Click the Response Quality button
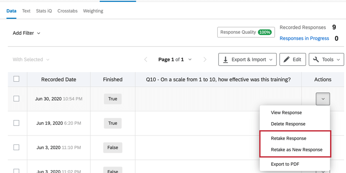Image resolution: width=346 pixels, height=173 pixels. click(246, 32)
